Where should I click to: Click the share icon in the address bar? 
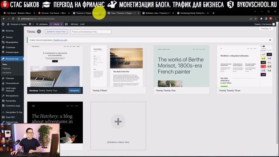click(x=251, y=18)
